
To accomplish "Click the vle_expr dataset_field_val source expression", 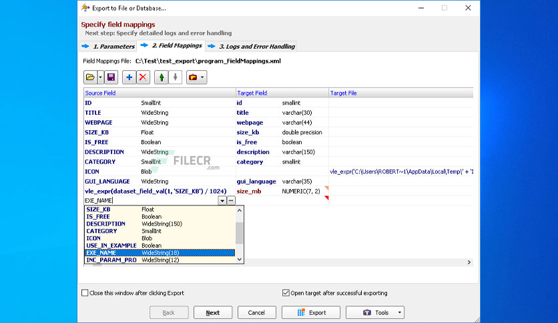I will pyautogui.click(x=156, y=191).
